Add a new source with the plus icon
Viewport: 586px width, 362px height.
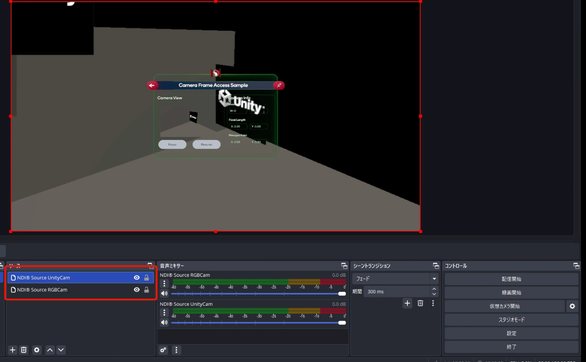coord(12,350)
